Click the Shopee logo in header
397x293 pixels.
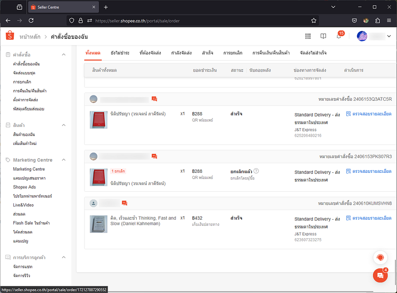pos(10,36)
